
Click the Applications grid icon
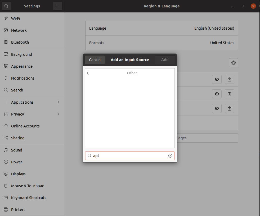click(x=6, y=102)
